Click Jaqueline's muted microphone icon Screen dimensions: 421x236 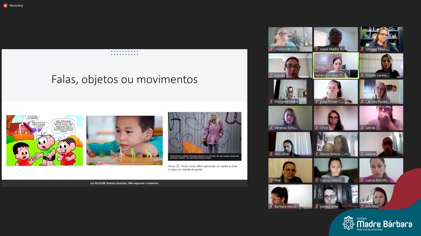click(271, 154)
